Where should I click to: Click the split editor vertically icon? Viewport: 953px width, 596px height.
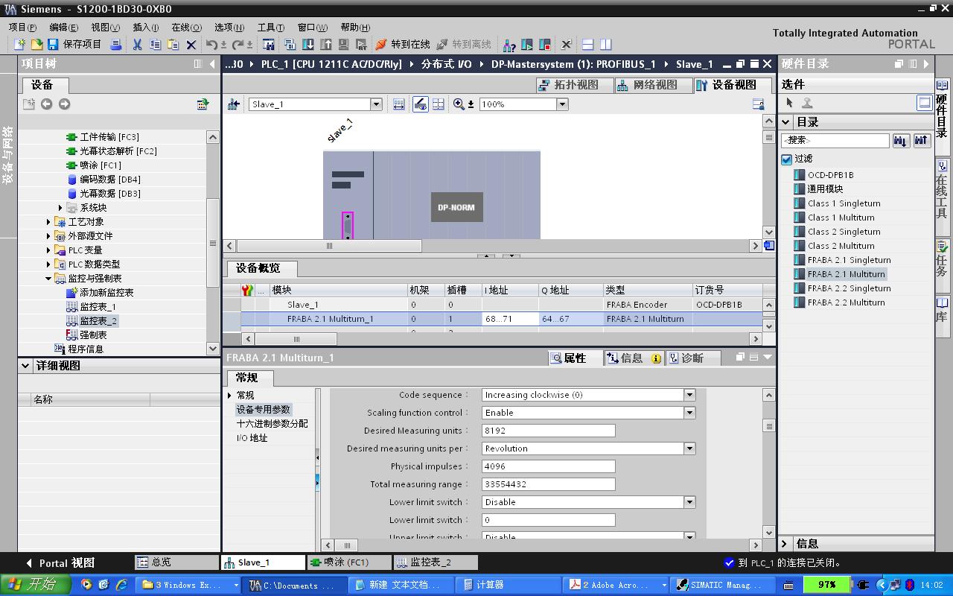(605, 45)
